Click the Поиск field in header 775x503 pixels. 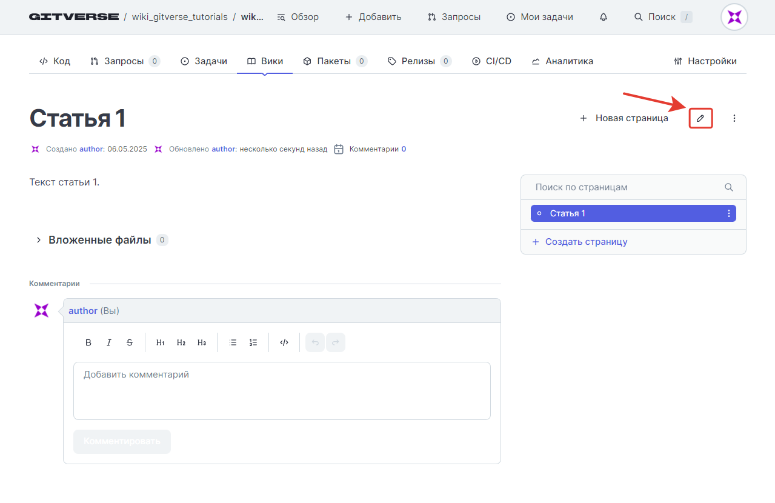coord(663,17)
